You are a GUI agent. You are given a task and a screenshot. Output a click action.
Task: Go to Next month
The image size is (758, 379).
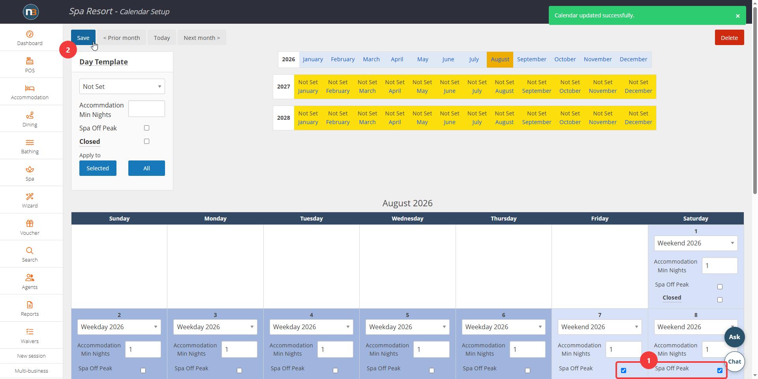[202, 38]
